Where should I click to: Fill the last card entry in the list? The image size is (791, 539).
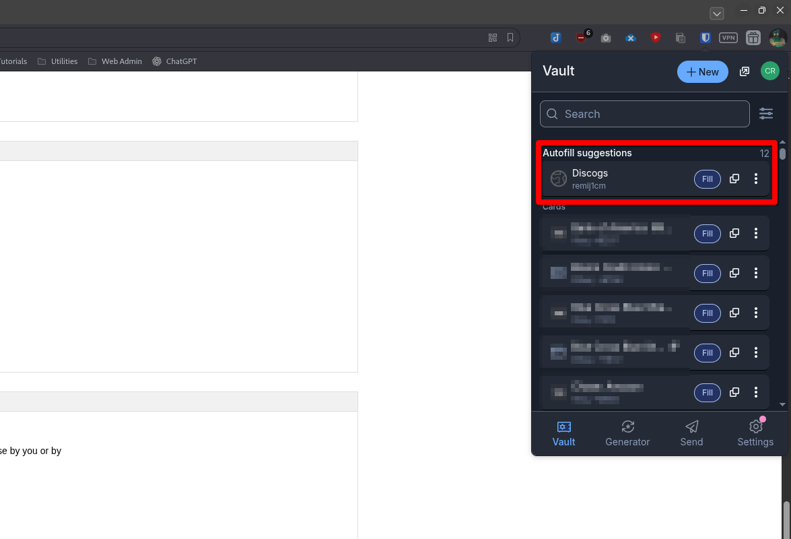pos(707,392)
